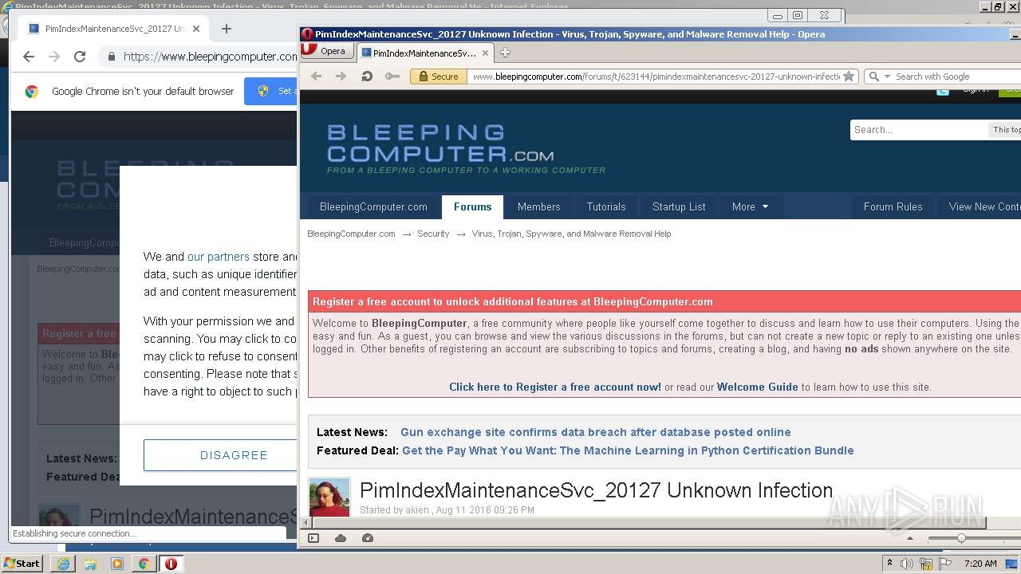Screen dimensions: 1021x574
Task: Go forward in Chrome window
Action: (x=54, y=57)
